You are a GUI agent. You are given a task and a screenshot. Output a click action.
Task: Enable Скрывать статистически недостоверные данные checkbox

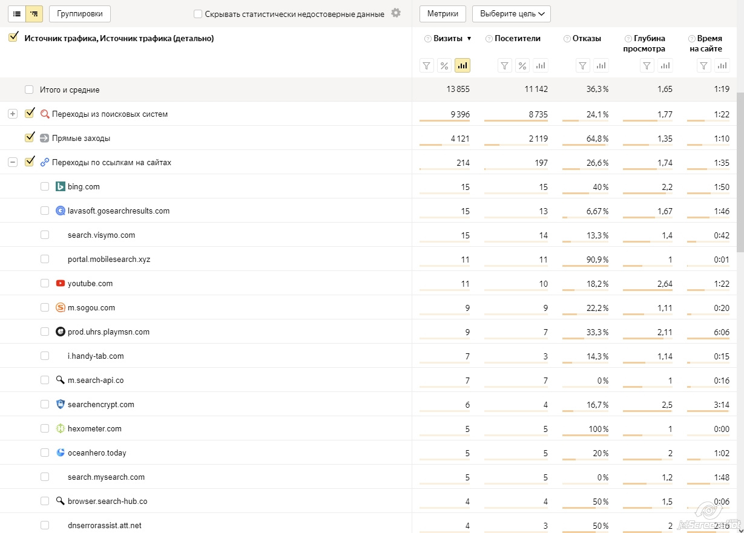click(x=198, y=14)
